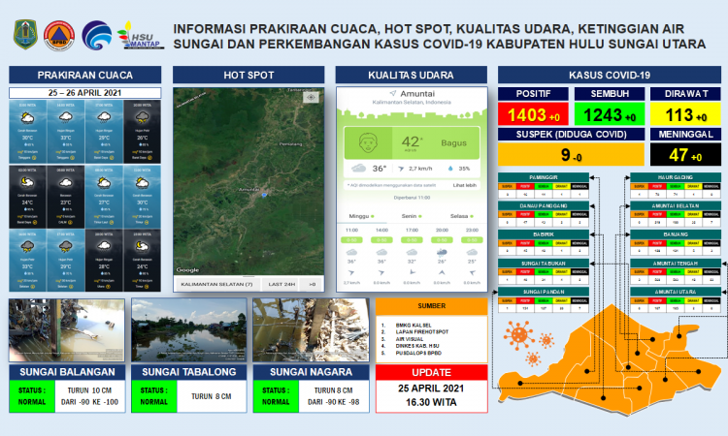Image resolution: width=728 pixels, height=436 pixels.
Task: Toggle the map layer visibility eye icon
Action: (x=311, y=98)
